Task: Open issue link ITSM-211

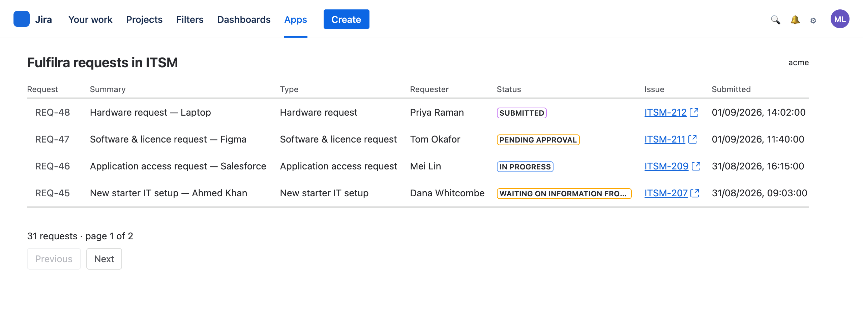Action: [665, 139]
